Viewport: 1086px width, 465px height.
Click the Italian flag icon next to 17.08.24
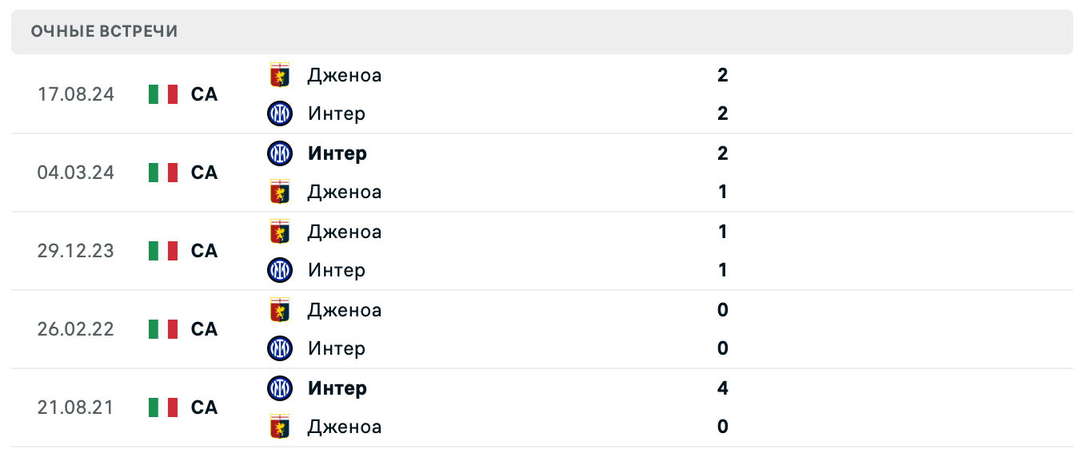click(x=162, y=93)
